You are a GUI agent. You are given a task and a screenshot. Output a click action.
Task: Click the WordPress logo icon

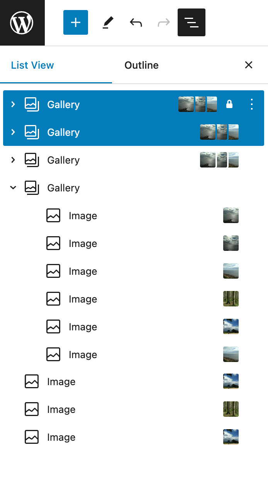click(x=22, y=23)
